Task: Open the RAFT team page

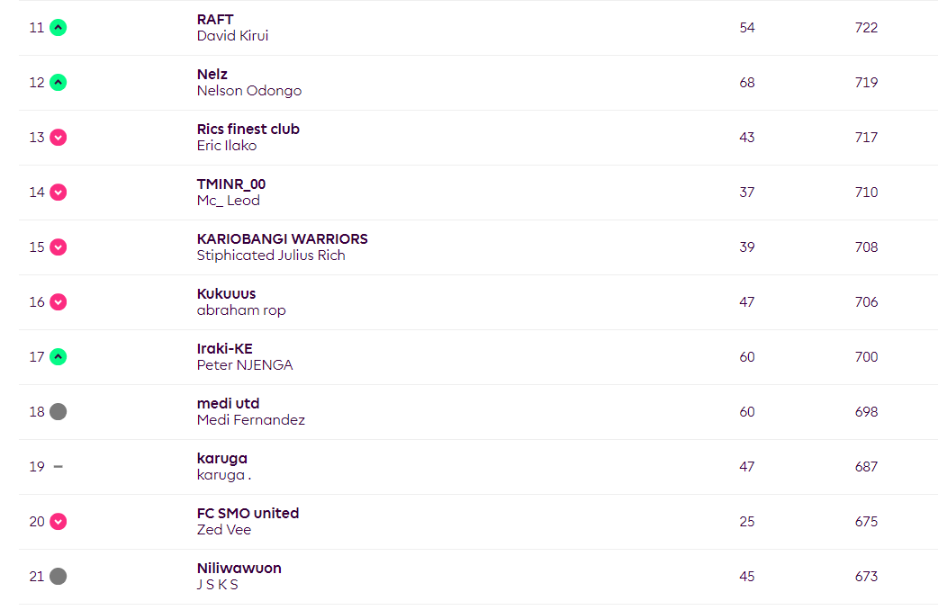Action: pyautogui.click(x=215, y=19)
